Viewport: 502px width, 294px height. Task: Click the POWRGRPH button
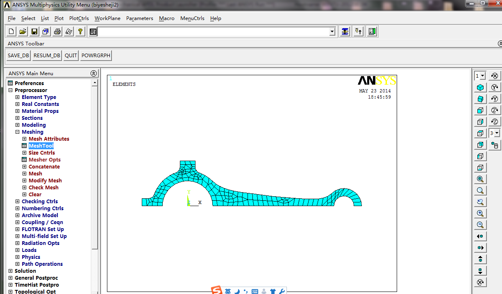point(96,56)
